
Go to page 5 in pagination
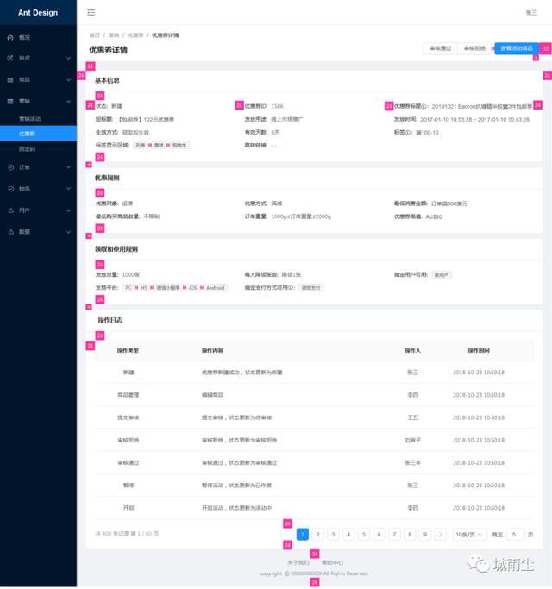coord(363,534)
